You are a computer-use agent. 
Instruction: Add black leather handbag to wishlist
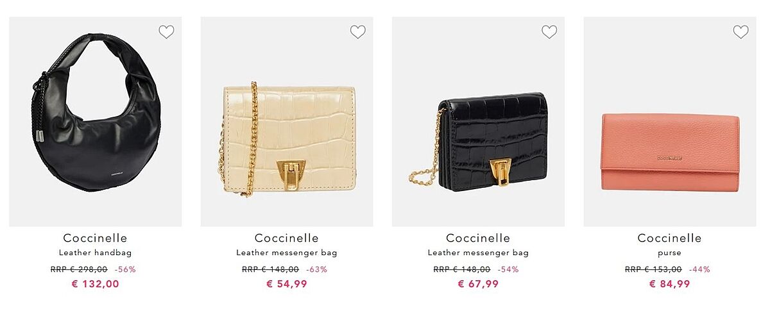tap(166, 32)
